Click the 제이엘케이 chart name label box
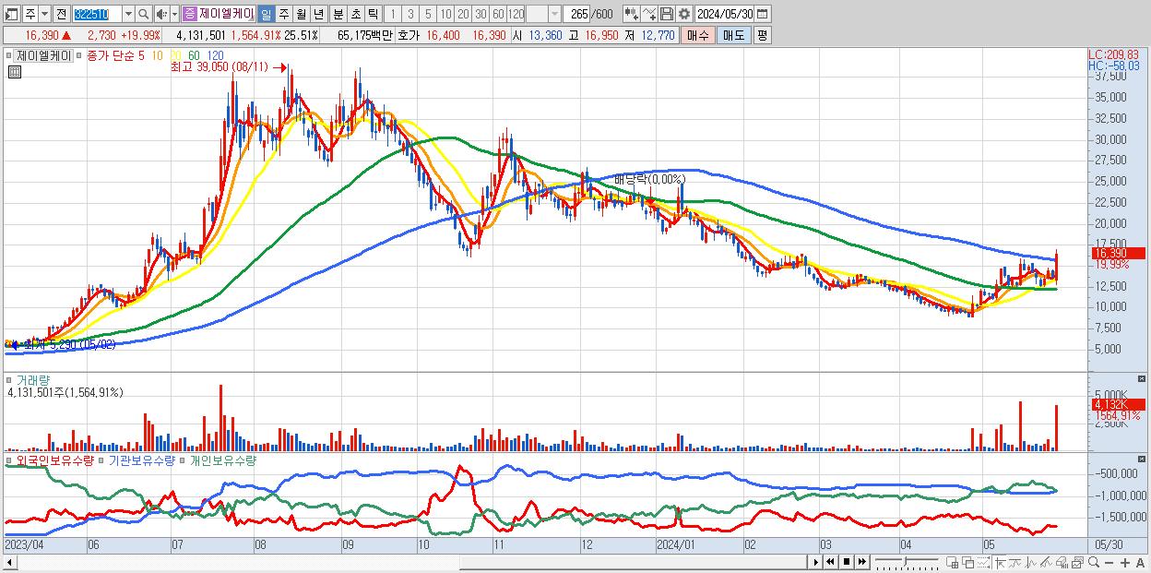This screenshot has width=1151, height=573. pyautogui.click(x=43, y=55)
